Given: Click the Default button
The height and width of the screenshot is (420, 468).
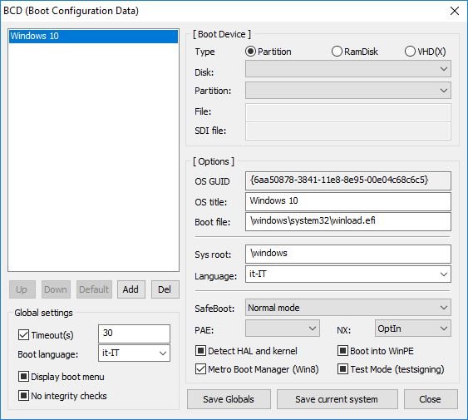Looking at the screenshot, I should point(94,289).
